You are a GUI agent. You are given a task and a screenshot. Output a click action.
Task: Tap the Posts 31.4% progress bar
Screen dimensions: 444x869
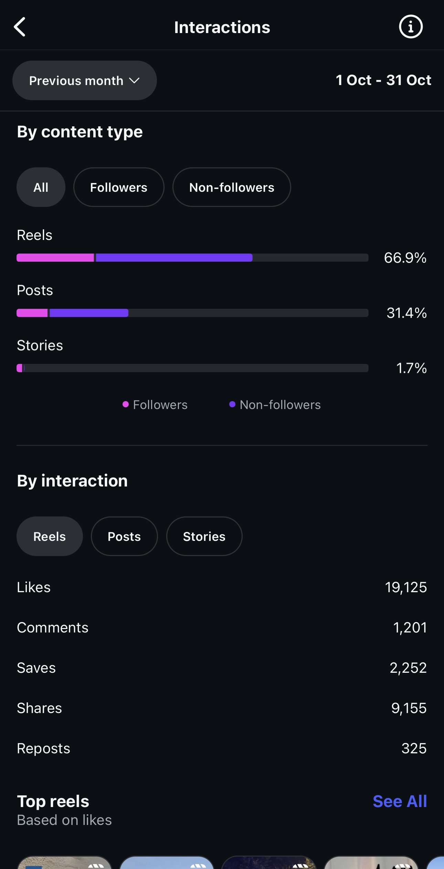pyautogui.click(x=192, y=313)
